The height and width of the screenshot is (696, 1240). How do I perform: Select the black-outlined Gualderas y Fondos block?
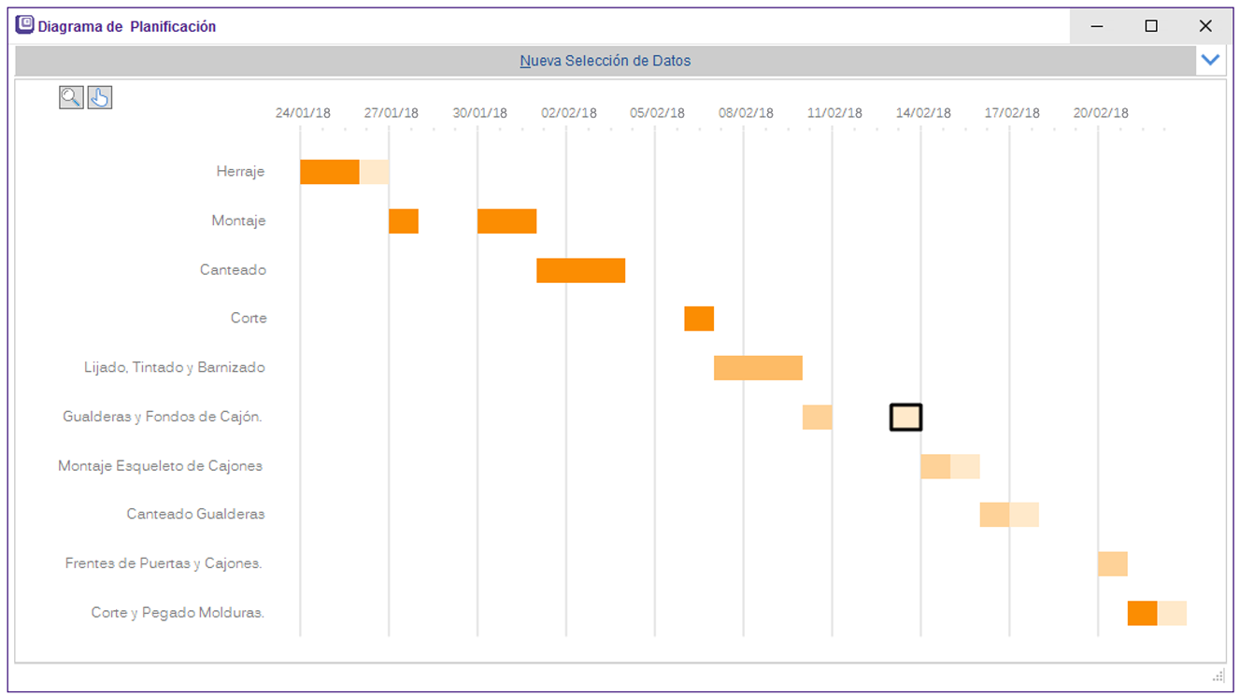click(x=905, y=418)
